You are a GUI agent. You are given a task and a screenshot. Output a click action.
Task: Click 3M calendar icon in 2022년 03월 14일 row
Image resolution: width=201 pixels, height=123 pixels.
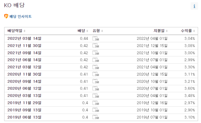pos(96,38)
